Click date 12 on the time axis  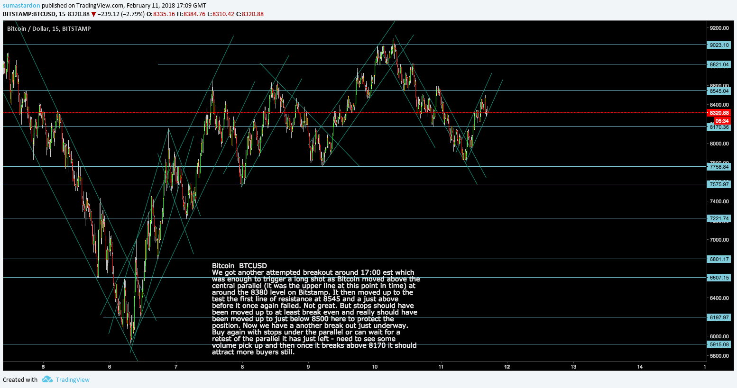pyautogui.click(x=507, y=367)
